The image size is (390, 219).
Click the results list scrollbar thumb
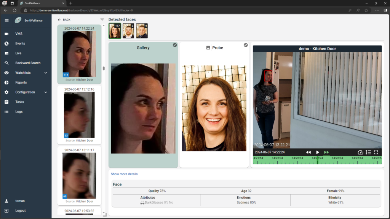[104, 68]
